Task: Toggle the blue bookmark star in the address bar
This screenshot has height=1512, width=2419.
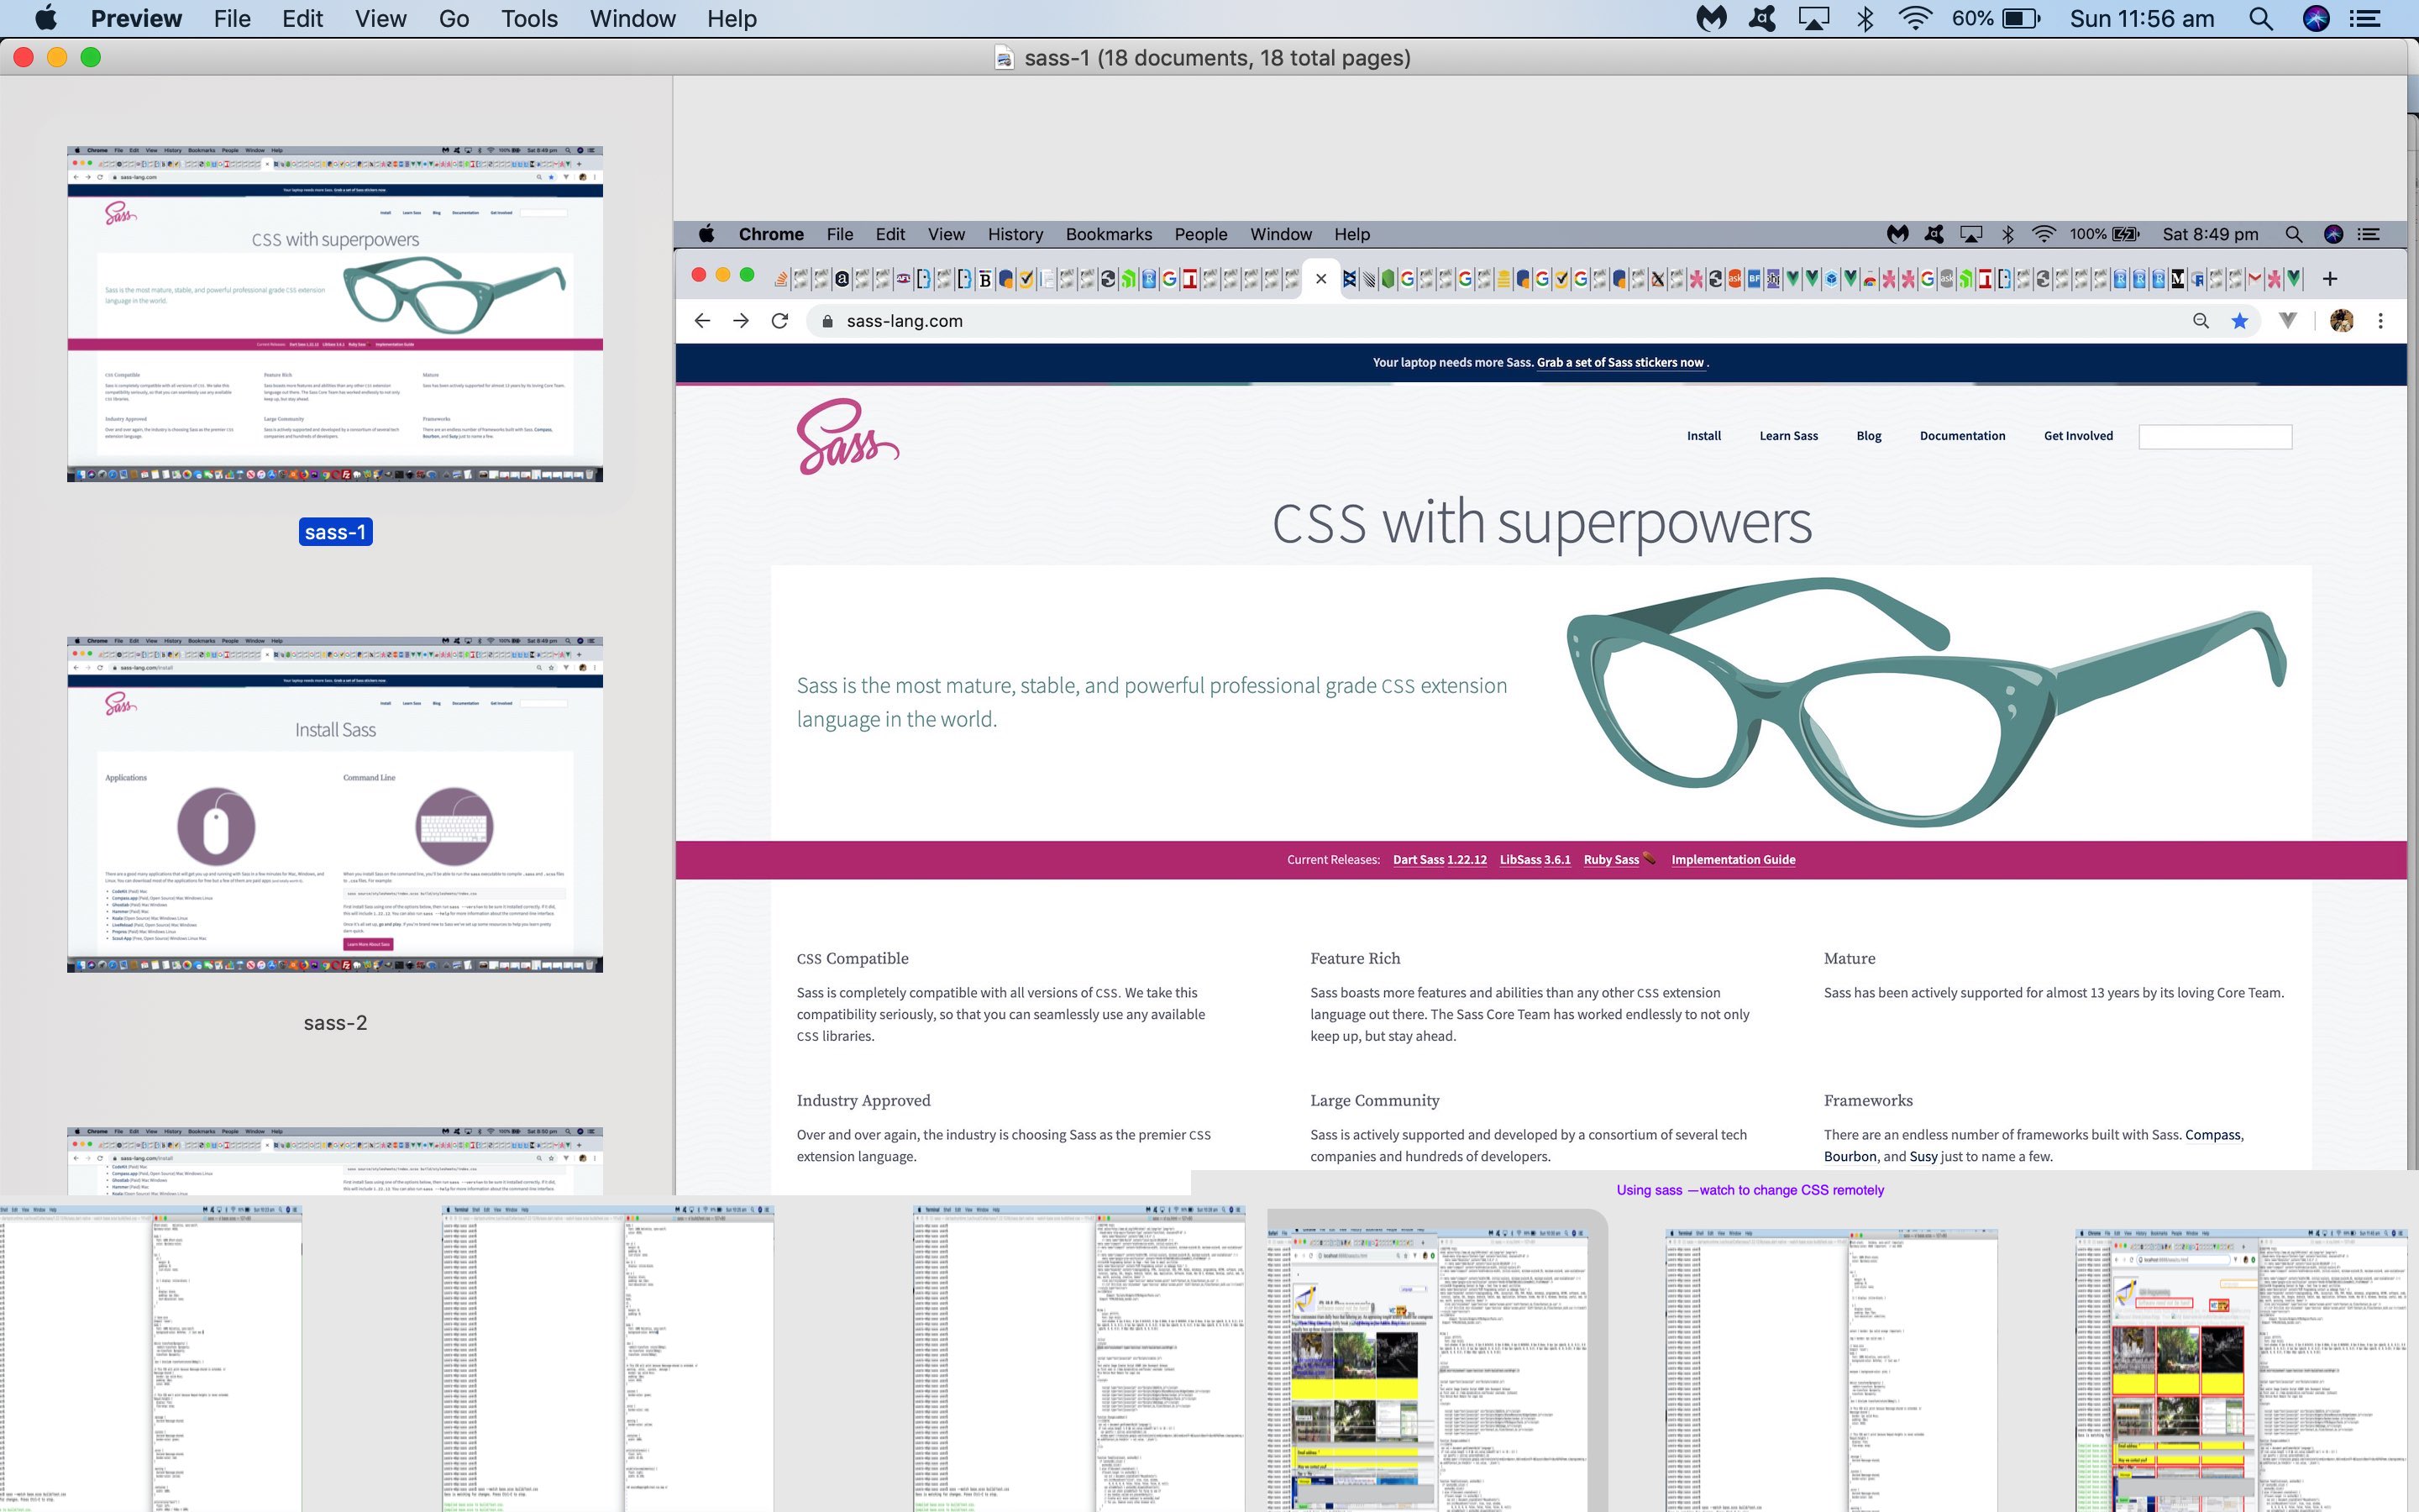Action: click(2240, 321)
